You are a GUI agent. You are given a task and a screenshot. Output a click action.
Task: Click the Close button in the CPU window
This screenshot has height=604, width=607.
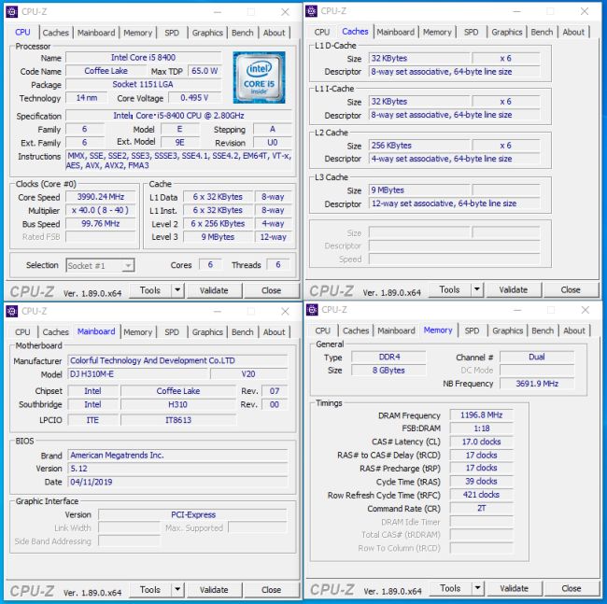click(272, 289)
